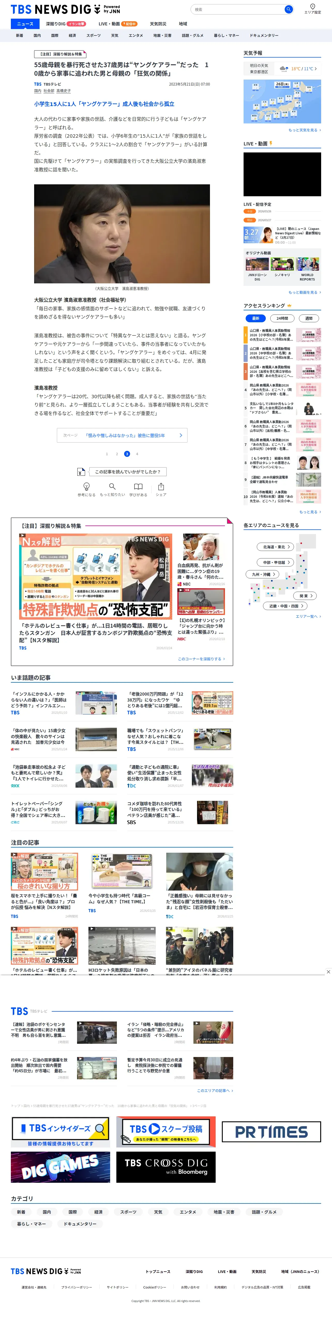Open the JNNドローンDIG original video

coord(258,269)
